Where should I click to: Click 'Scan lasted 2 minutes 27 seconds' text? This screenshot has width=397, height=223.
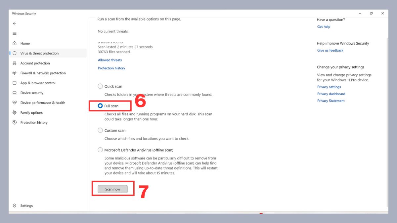point(125,47)
